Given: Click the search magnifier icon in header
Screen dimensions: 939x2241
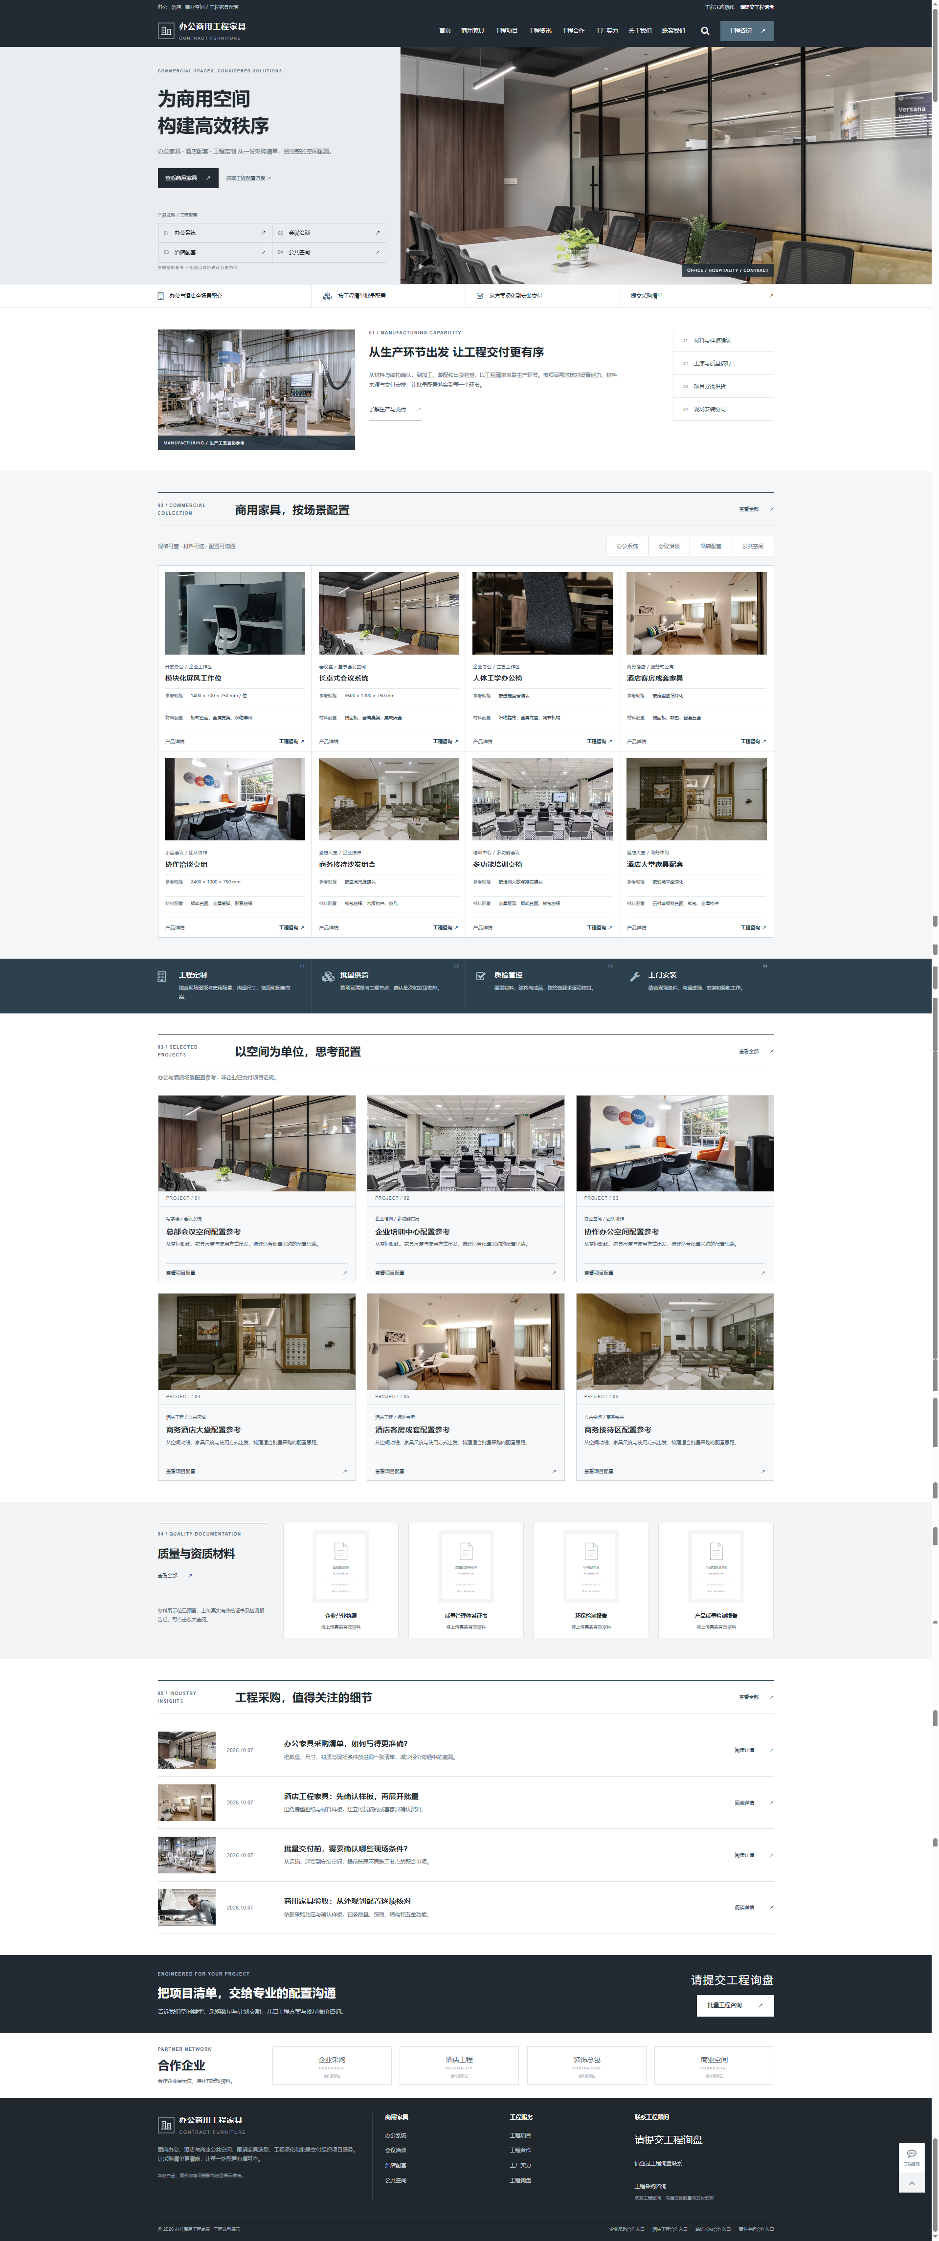Looking at the screenshot, I should [705, 30].
